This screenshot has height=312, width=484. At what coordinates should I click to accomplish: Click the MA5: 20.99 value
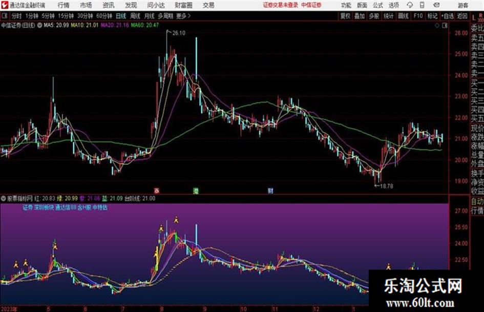click(x=56, y=25)
